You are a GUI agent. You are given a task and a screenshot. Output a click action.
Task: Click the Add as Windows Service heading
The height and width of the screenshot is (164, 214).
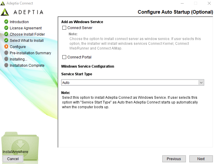tap(82, 22)
